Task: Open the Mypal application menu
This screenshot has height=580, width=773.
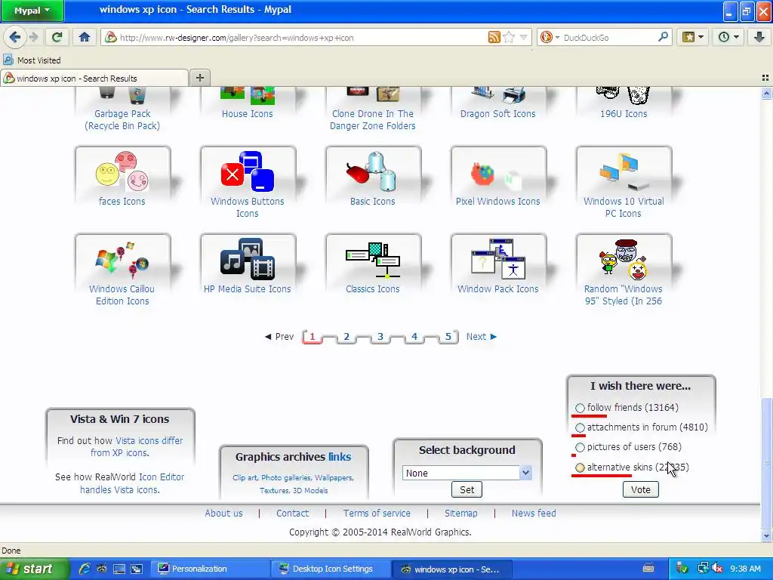Action: [32, 11]
